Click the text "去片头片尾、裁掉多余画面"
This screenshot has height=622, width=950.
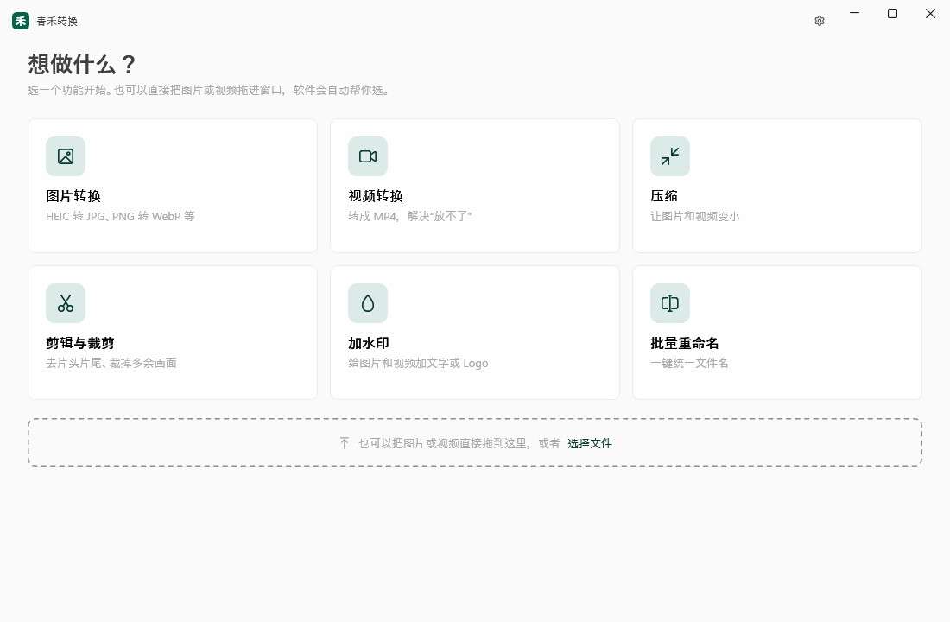click(111, 363)
